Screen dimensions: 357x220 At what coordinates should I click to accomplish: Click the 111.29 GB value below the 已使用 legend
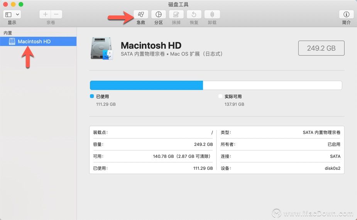[106, 104]
